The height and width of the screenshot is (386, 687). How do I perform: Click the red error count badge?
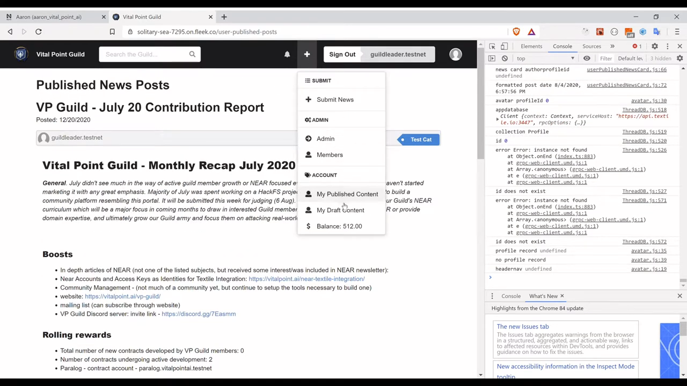(x=637, y=46)
